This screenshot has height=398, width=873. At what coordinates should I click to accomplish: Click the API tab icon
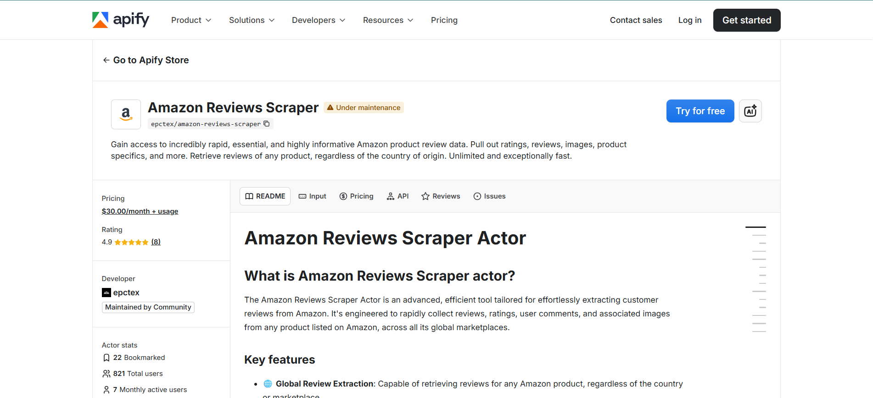click(391, 196)
